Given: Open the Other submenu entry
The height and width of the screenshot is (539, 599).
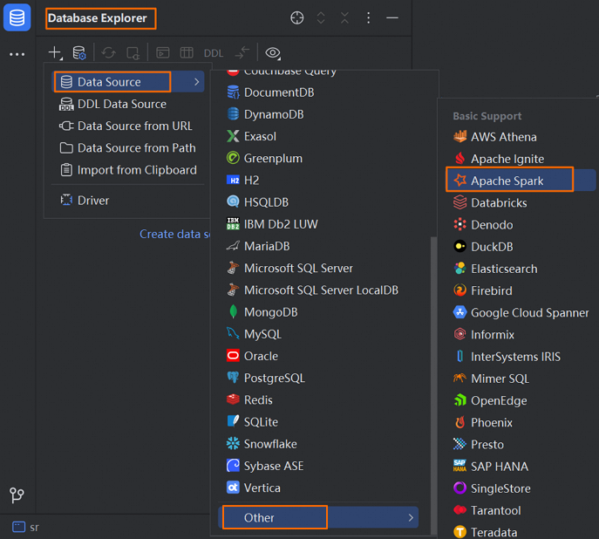Looking at the screenshot, I should click(318, 517).
